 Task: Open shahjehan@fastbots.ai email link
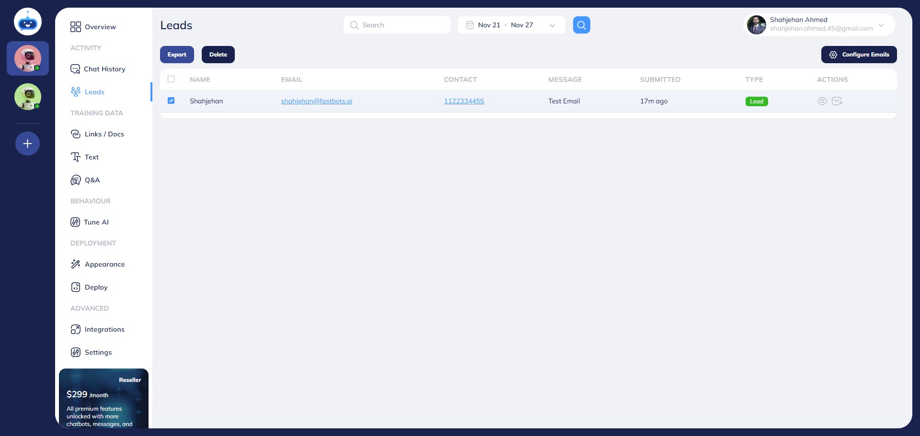[x=316, y=101]
